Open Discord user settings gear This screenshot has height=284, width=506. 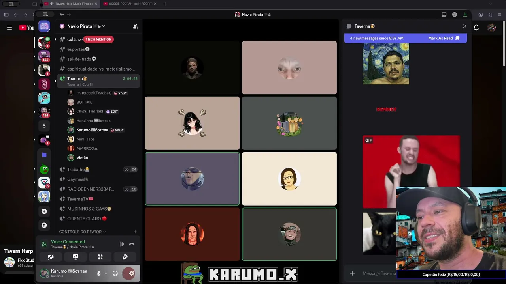(132, 273)
